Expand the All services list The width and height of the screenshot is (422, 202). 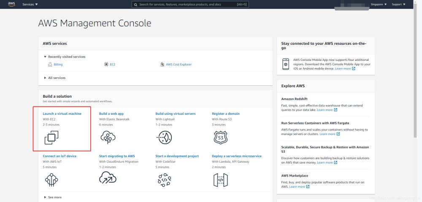[46, 78]
